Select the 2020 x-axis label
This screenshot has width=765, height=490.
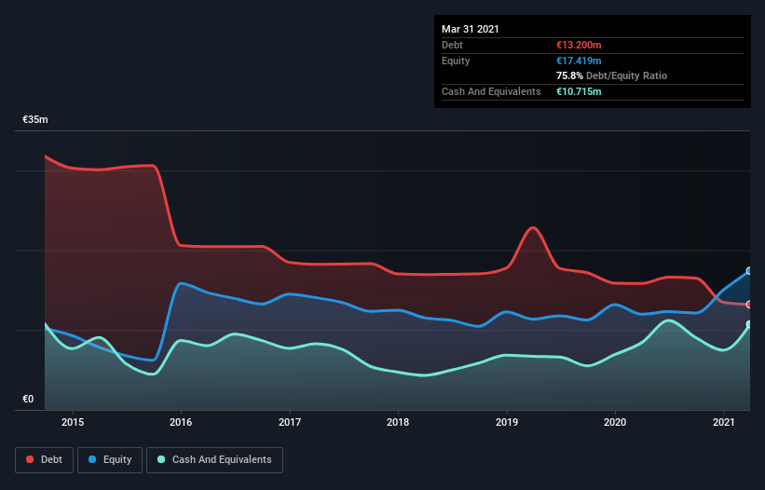pos(615,422)
